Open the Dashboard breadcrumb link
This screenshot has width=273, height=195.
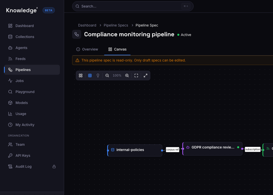[87, 25]
